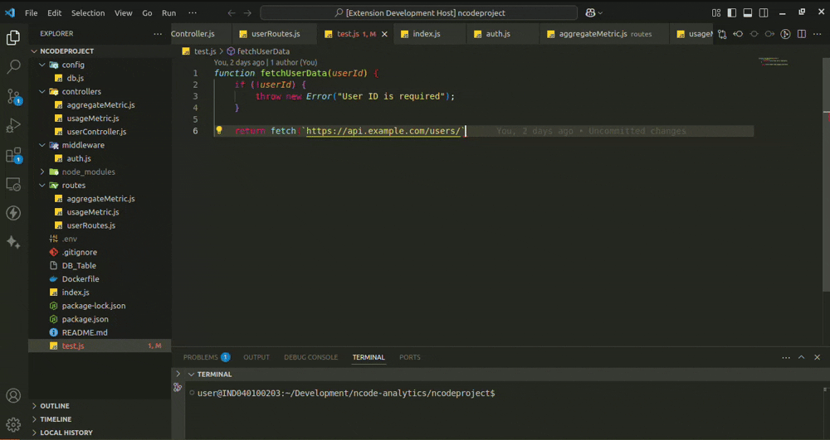Click the CodeLens author annotation above line 1
The image size is (830, 440).
point(266,62)
